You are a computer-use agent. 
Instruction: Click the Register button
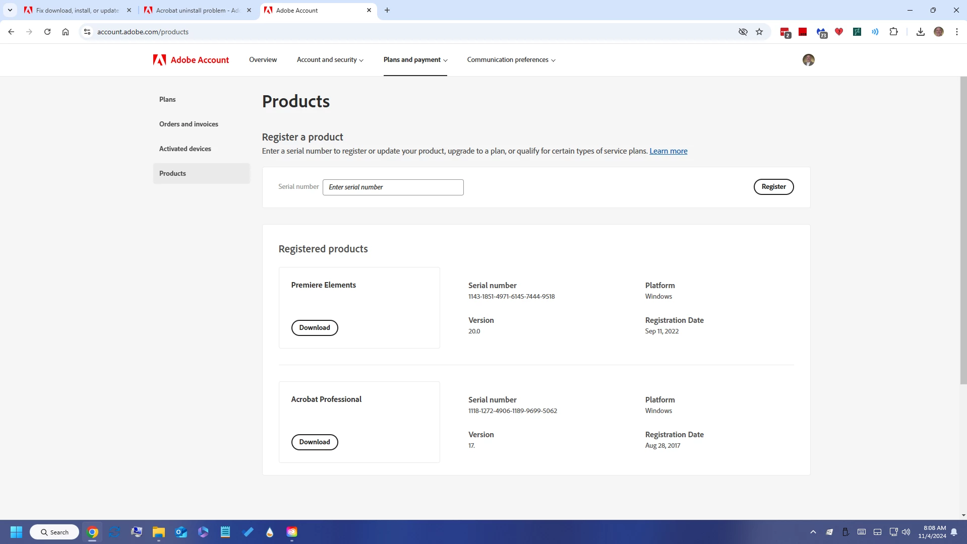[773, 186]
